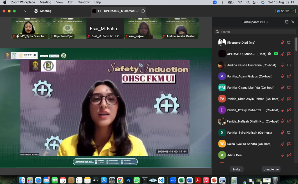
Task: Toggle mute for Andina Keisha Gusfarina
Action: point(282,65)
